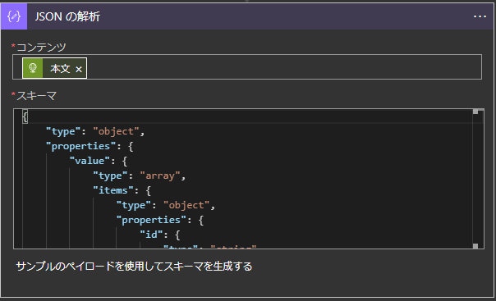Click the nested "type": "object" under items

[x=166, y=205]
